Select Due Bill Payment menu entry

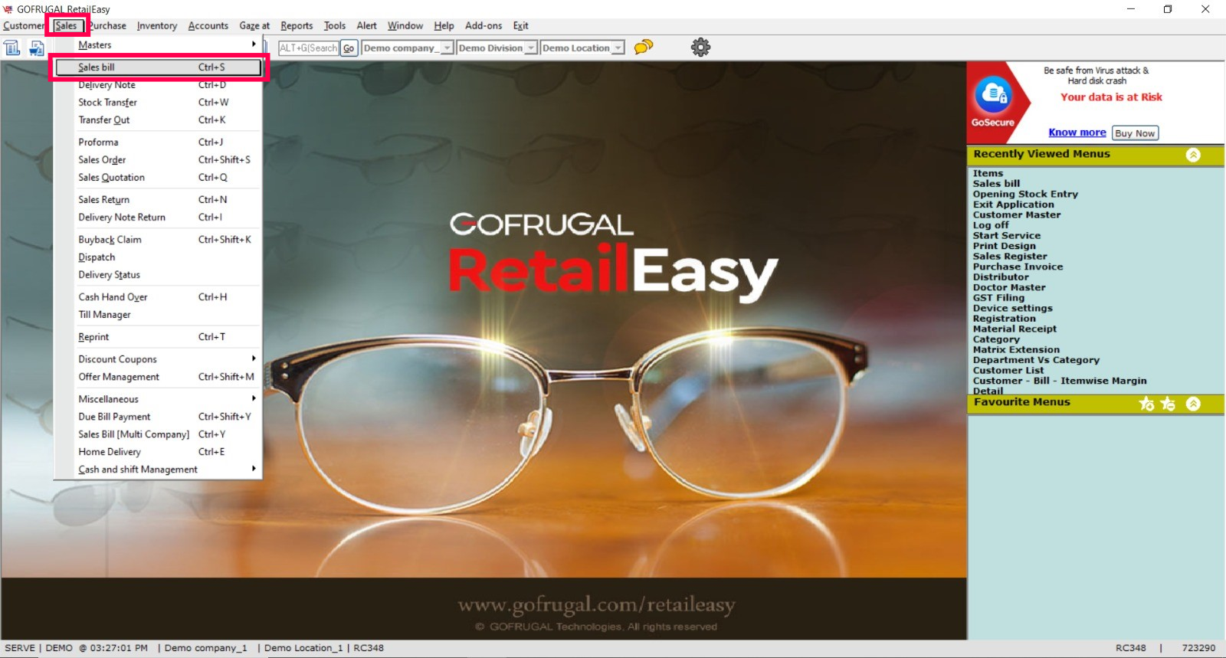(159, 417)
